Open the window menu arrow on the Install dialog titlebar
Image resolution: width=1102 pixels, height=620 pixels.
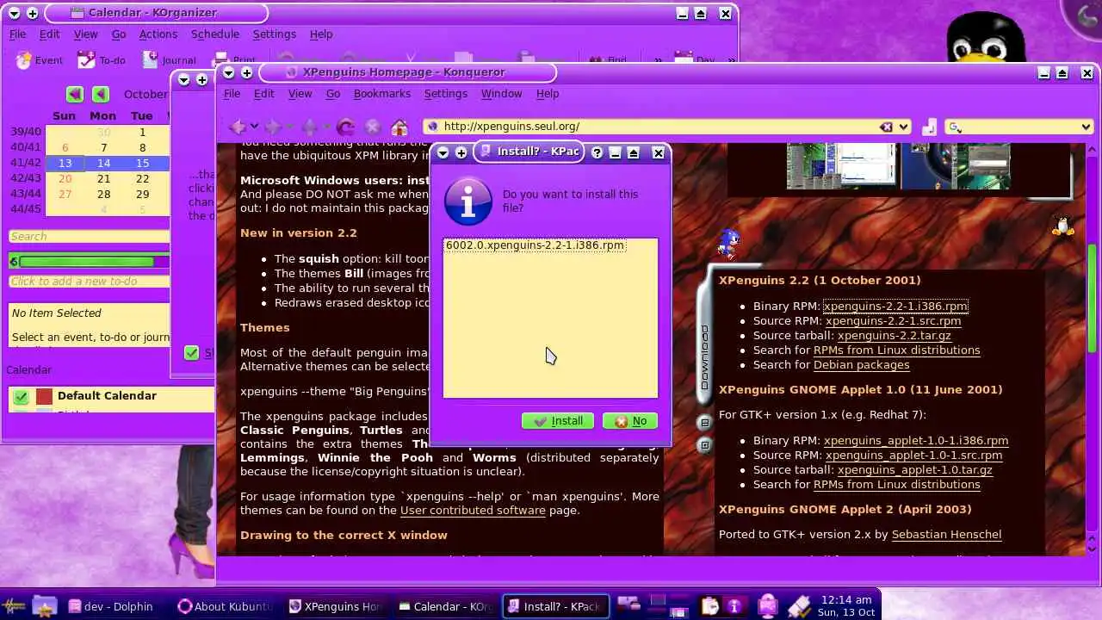coord(443,152)
